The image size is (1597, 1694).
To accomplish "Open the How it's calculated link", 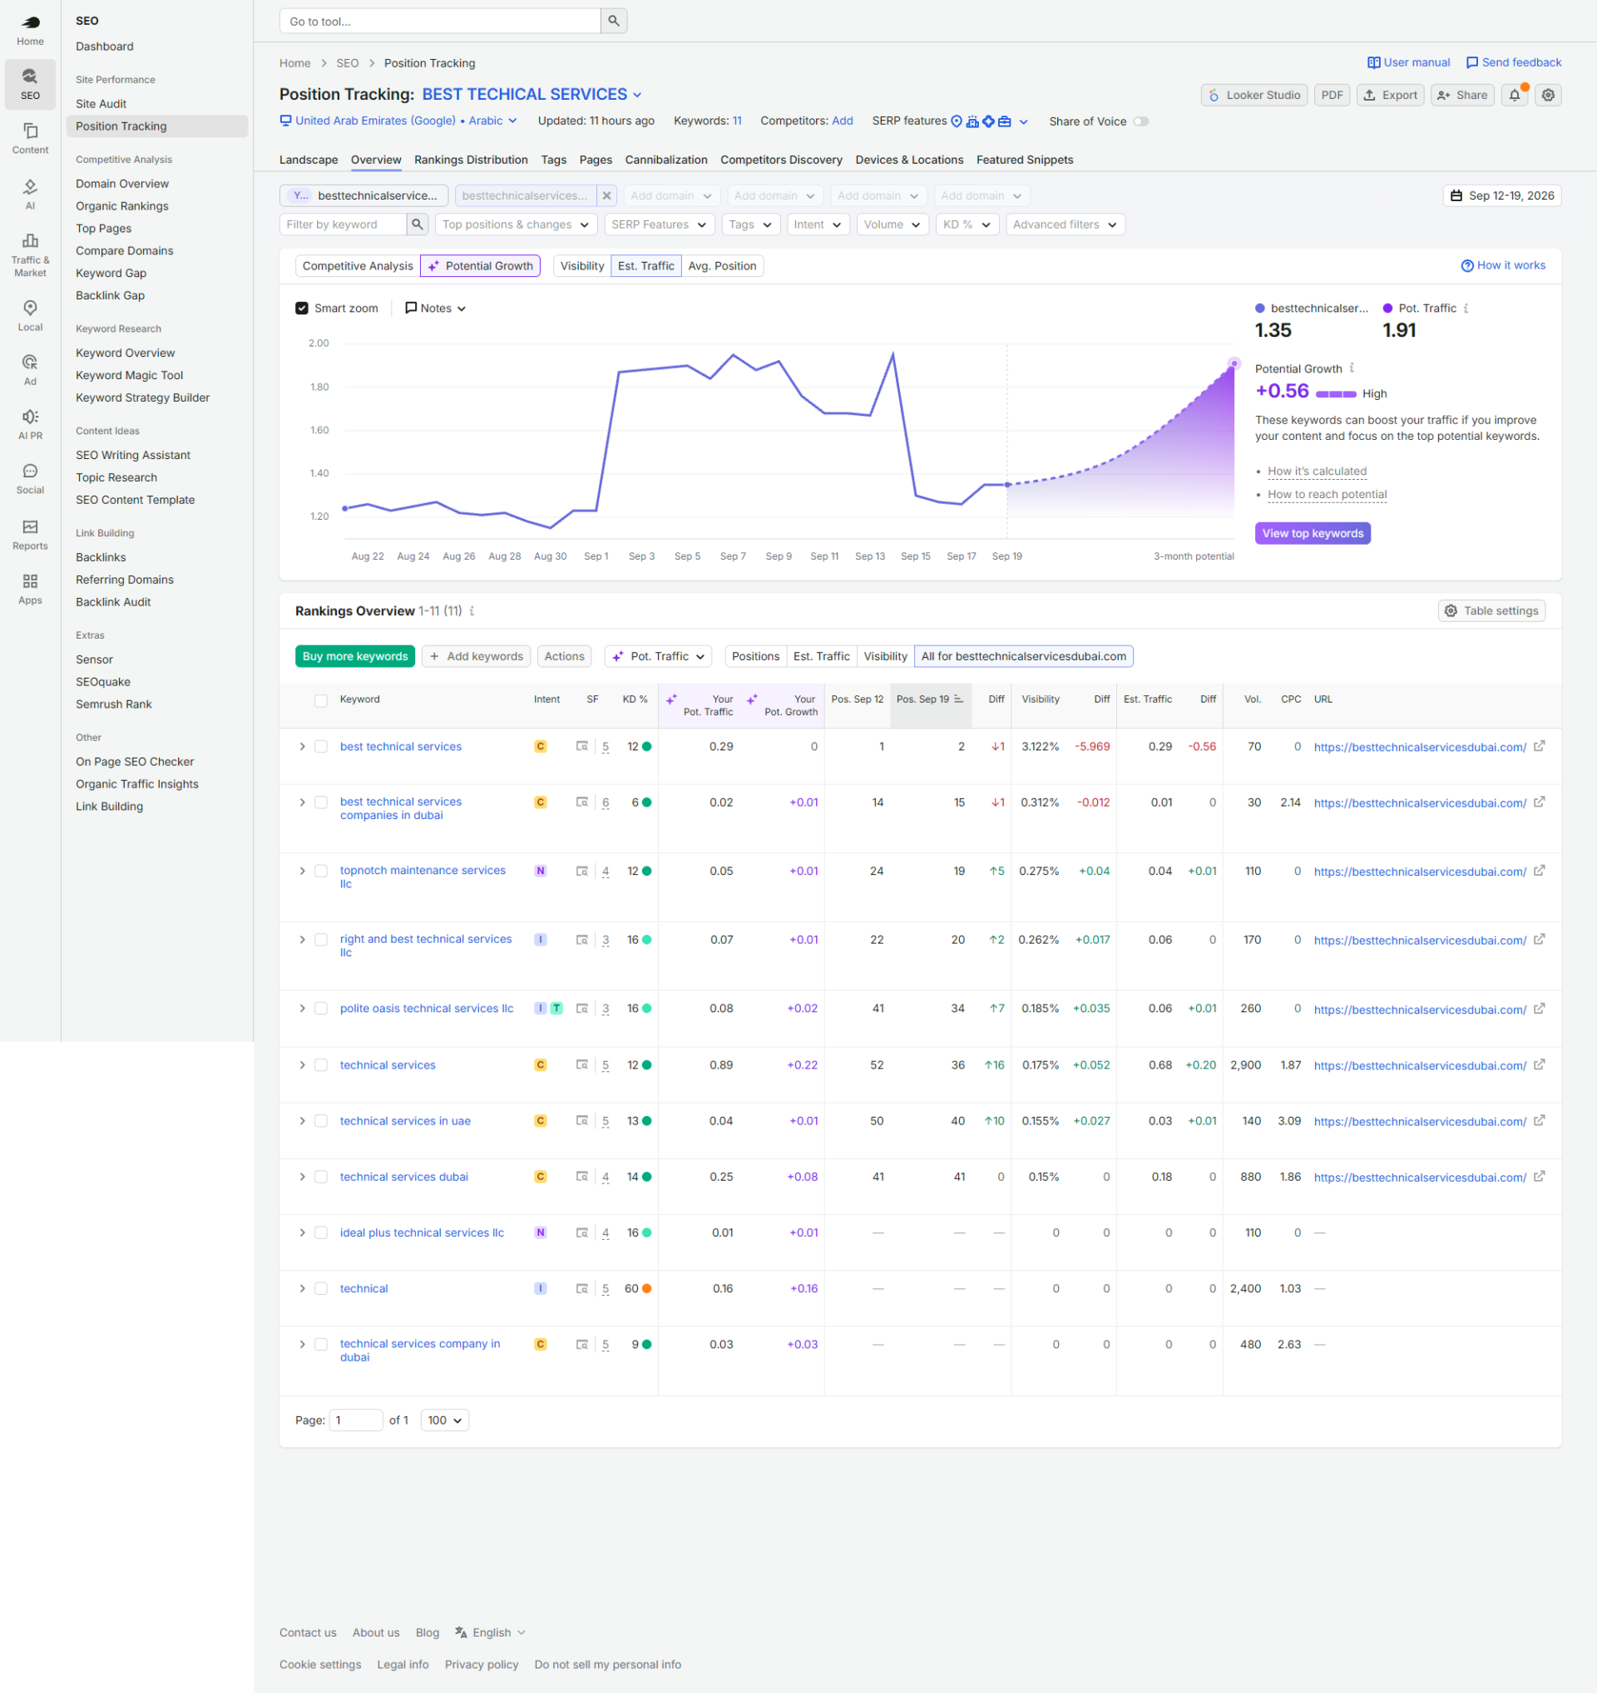I will [1317, 472].
